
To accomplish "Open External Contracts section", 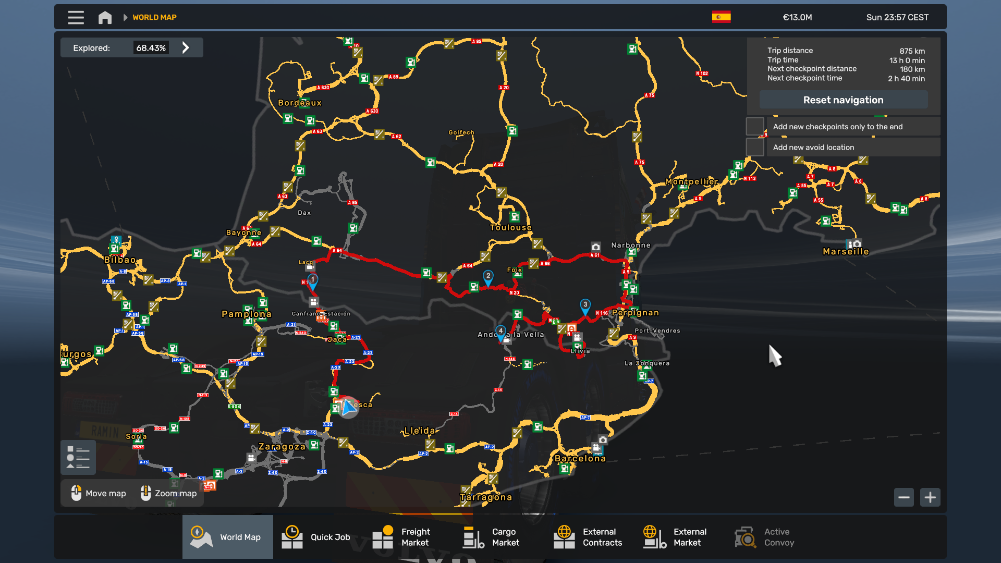I will click(588, 537).
